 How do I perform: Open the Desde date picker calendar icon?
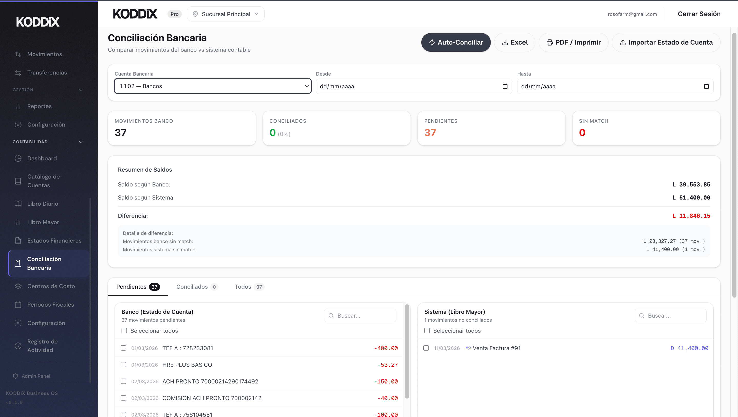click(x=505, y=86)
